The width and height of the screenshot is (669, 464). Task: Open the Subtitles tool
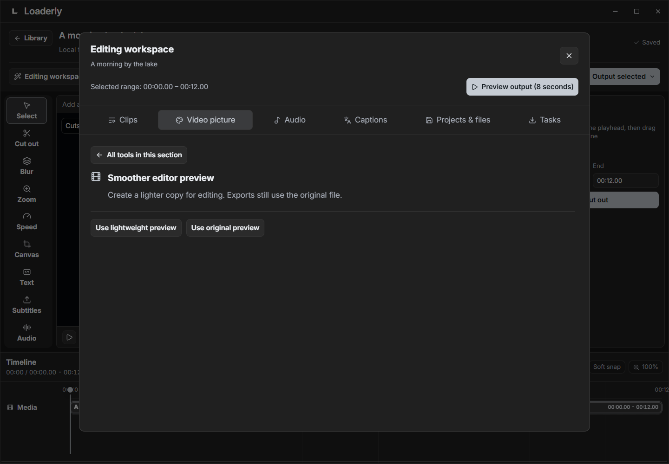click(x=26, y=305)
